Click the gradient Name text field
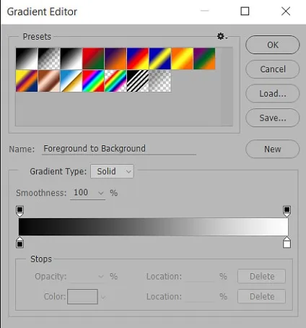This screenshot has width=306, height=328. click(x=119, y=149)
